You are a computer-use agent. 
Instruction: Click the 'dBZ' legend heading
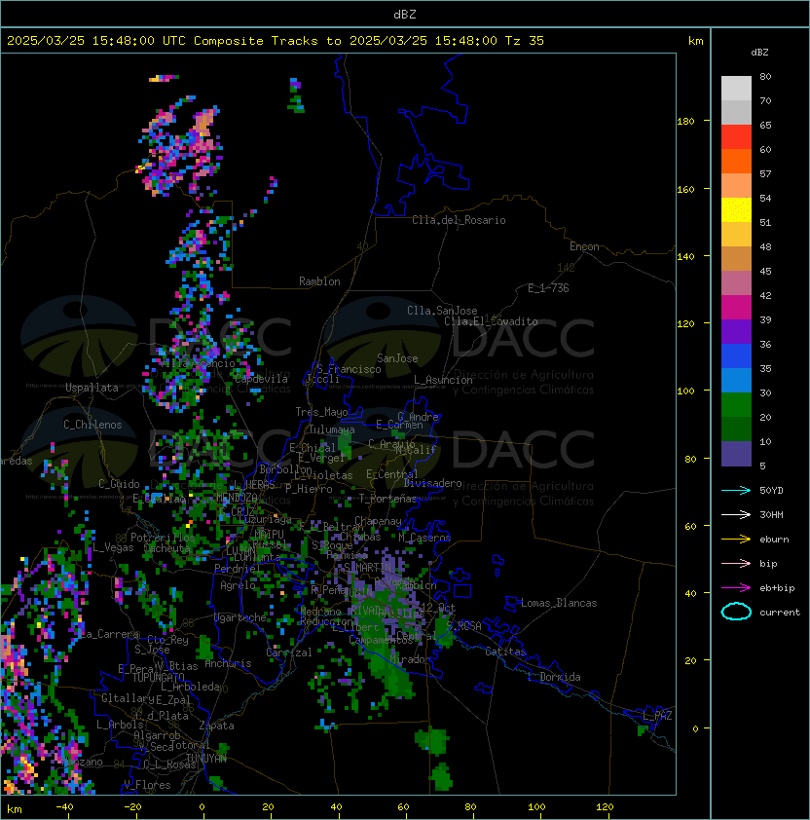pyautogui.click(x=759, y=53)
